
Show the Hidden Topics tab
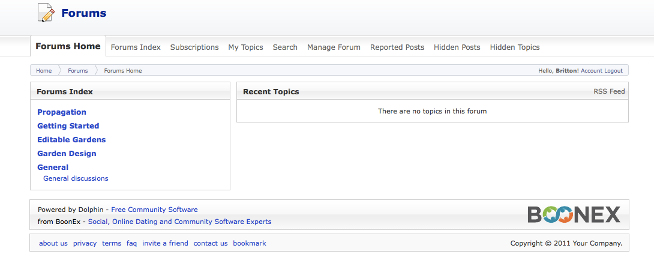coord(515,47)
